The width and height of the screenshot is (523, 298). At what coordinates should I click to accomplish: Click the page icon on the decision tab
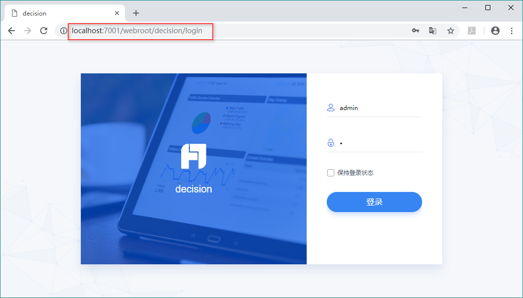pyautogui.click(x=15, y=14)
